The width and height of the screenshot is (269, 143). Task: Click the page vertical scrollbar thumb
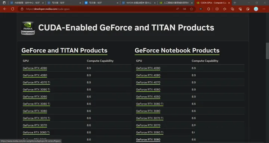coord(267,51)
